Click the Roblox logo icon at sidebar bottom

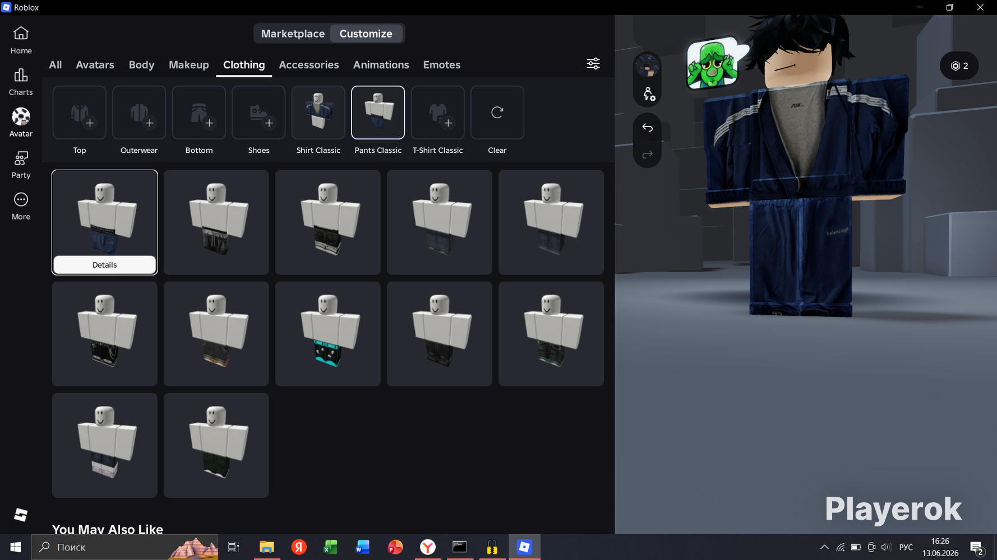pos(21,515)
